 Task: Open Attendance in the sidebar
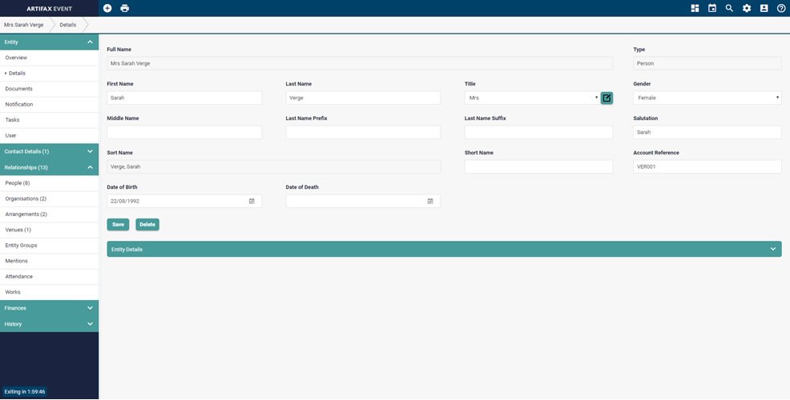pos(50,277)
